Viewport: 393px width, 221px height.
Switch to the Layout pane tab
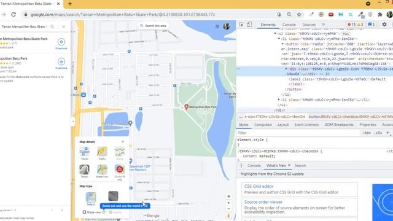(x=283, y=125)
